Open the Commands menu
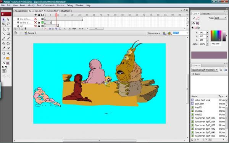The image size is (229, 143). click(x=49, y=5)
